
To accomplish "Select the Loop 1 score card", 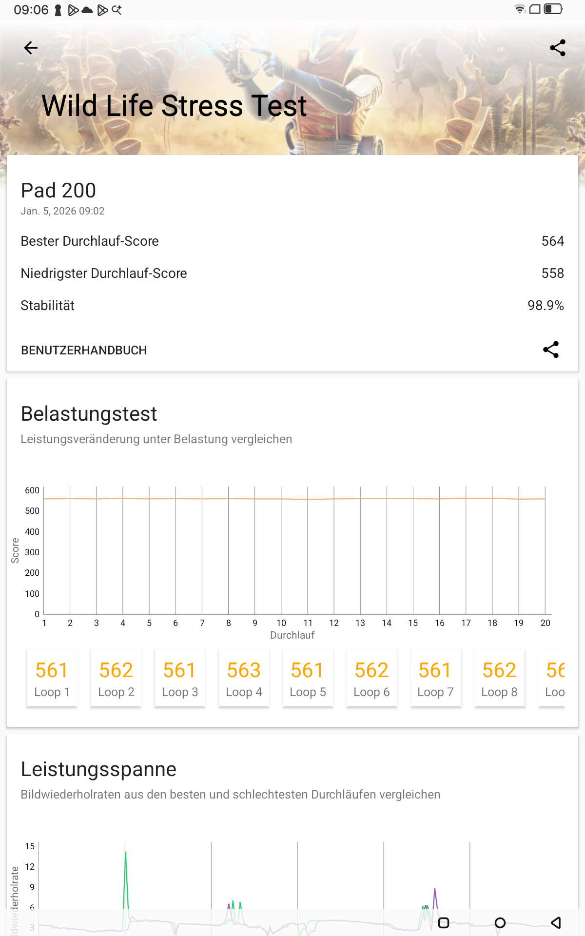I will tap(52, 678).
